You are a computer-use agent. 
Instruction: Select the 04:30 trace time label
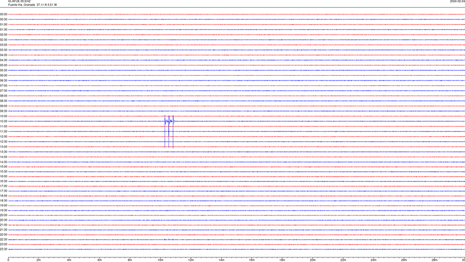[3, 60]
